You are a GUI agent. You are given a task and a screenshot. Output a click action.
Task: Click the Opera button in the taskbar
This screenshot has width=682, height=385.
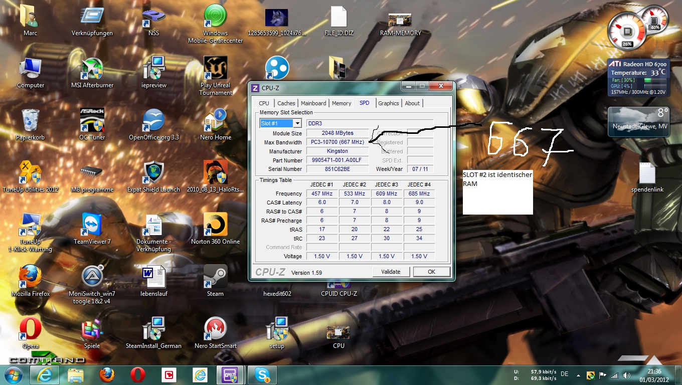[x=137, y=374]
